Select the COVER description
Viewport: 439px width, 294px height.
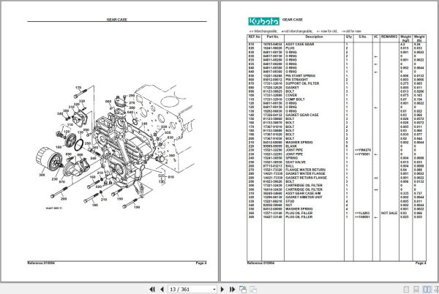291,95
